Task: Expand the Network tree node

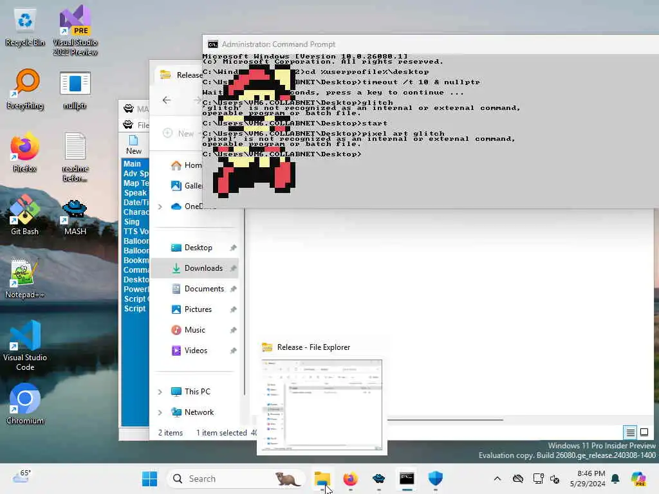Action: (x=160, y=412)
